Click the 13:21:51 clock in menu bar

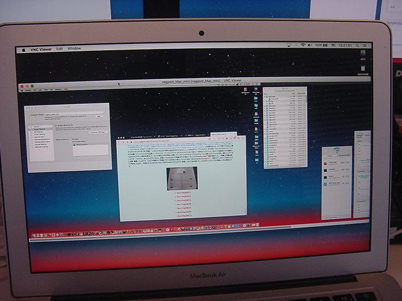pos(345,46)
